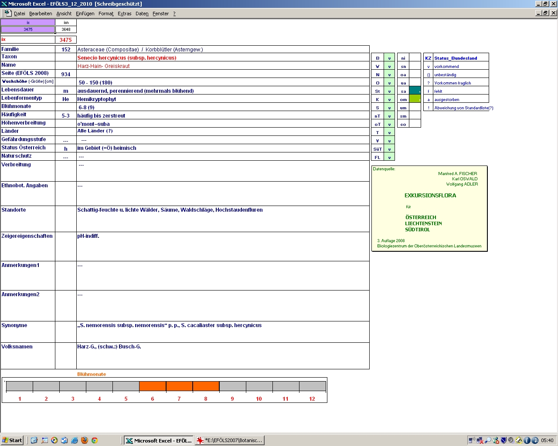Launch Firefox from quick launch
The image size is (558, 446).
pos(84,440)
